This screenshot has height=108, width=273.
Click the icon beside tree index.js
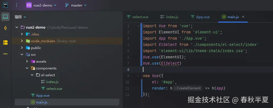coord(43,82)
